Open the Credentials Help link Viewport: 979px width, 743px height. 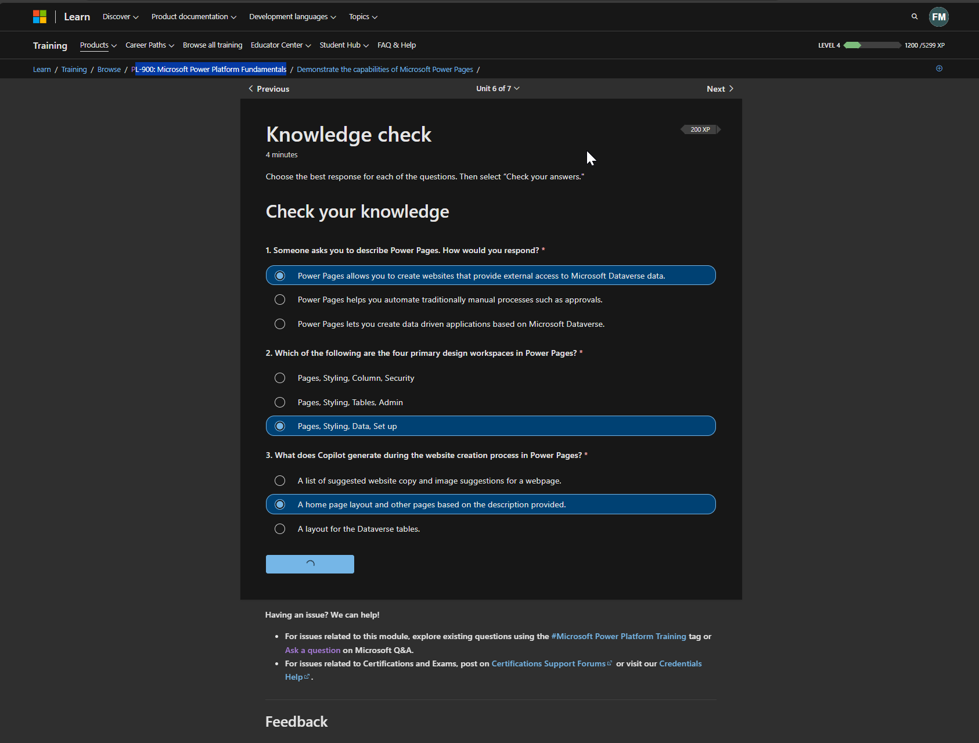pyautogui.click(x=681, y=663)
